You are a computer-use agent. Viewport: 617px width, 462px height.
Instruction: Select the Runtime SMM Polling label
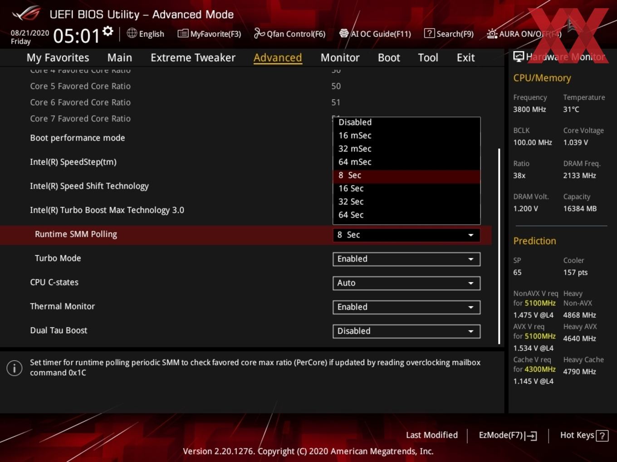pyautogui.click(x=76, y=234)
